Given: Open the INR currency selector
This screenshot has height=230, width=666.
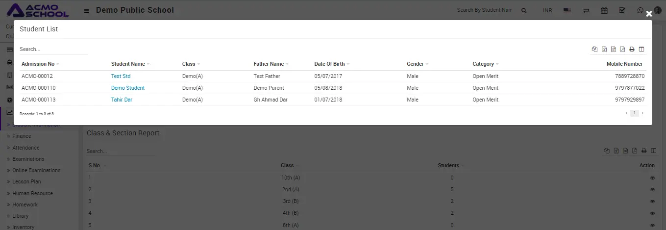Looking at the screenshot, I should coord(547,11).
